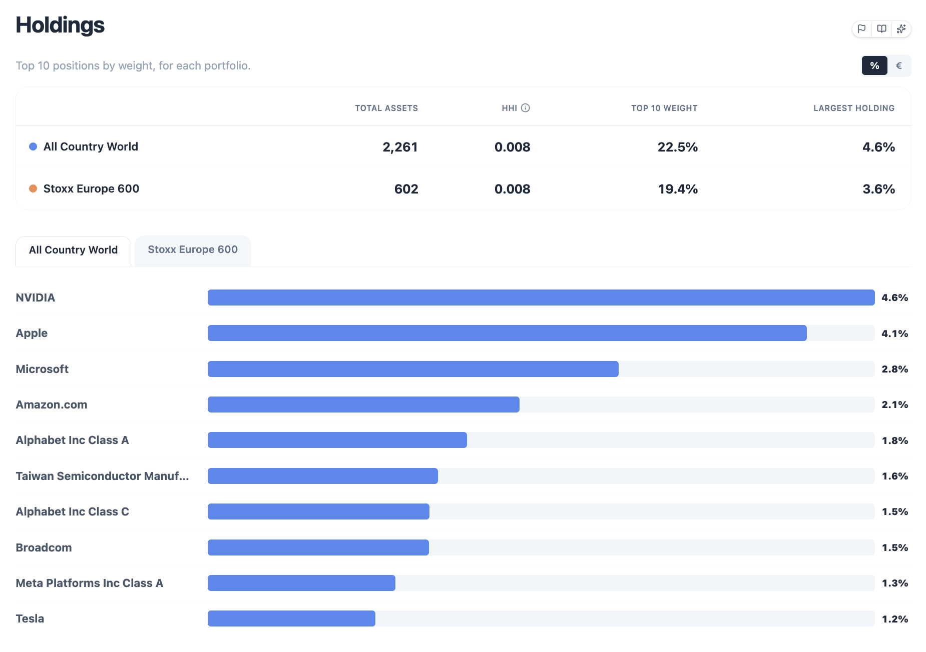Image resolution: width=926 pixels, height=652 pixels.
Task: Click the Alphabet Inc Class A holding name
Action: pos(72,440)
